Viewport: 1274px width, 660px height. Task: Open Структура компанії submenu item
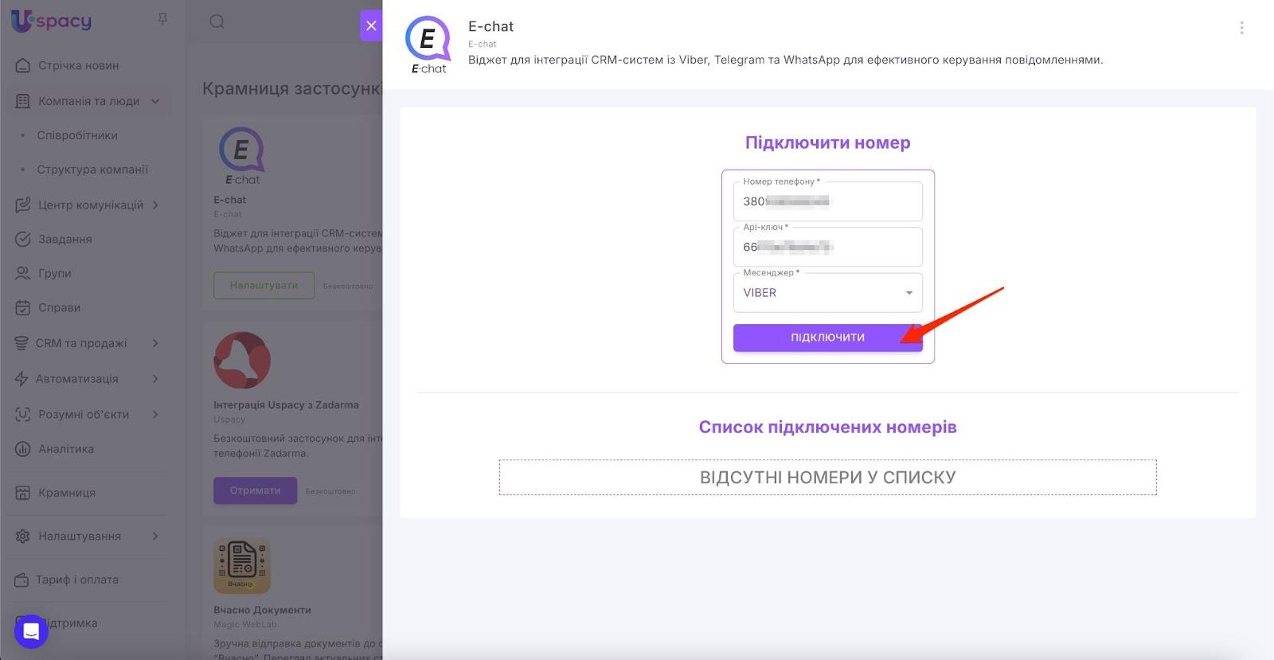coord(92,170)
